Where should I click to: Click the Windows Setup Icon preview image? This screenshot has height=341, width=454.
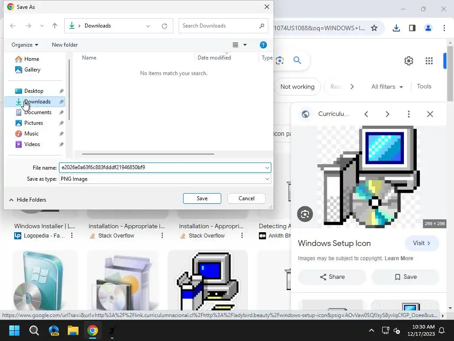coord(368,177)
